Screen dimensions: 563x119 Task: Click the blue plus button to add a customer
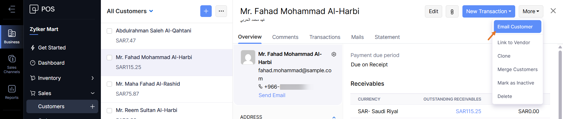coord(206,11)
